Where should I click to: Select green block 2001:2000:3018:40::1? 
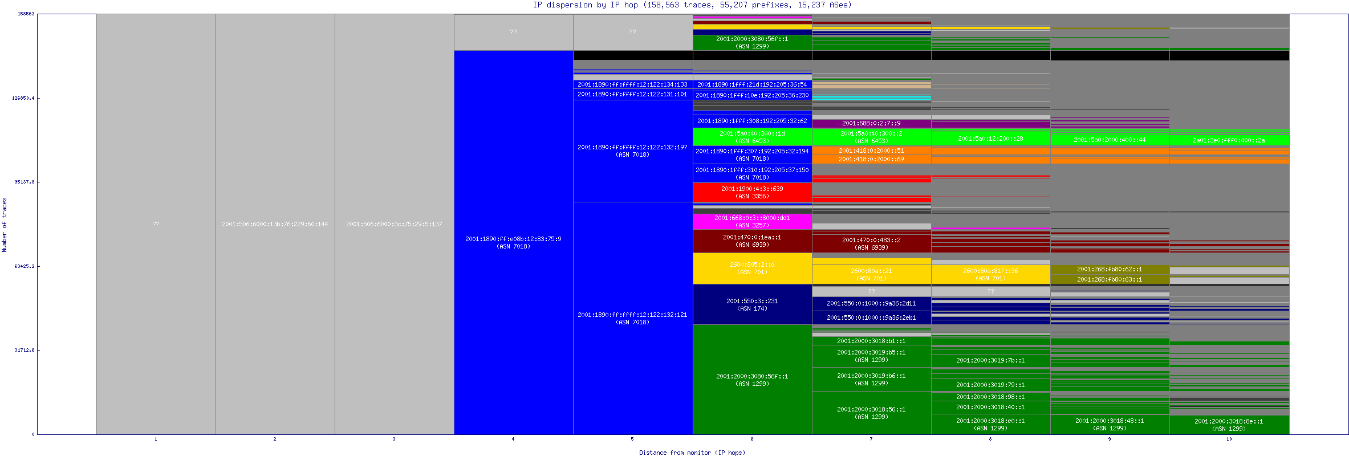click(x=990, y=407)
